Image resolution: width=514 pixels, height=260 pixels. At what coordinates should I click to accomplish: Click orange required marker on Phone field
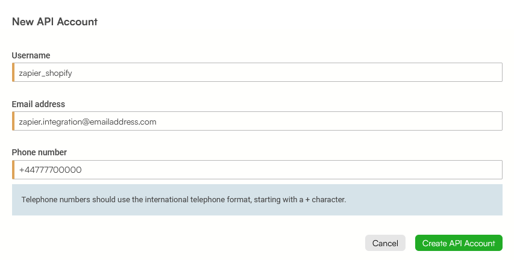pos(13,170)
